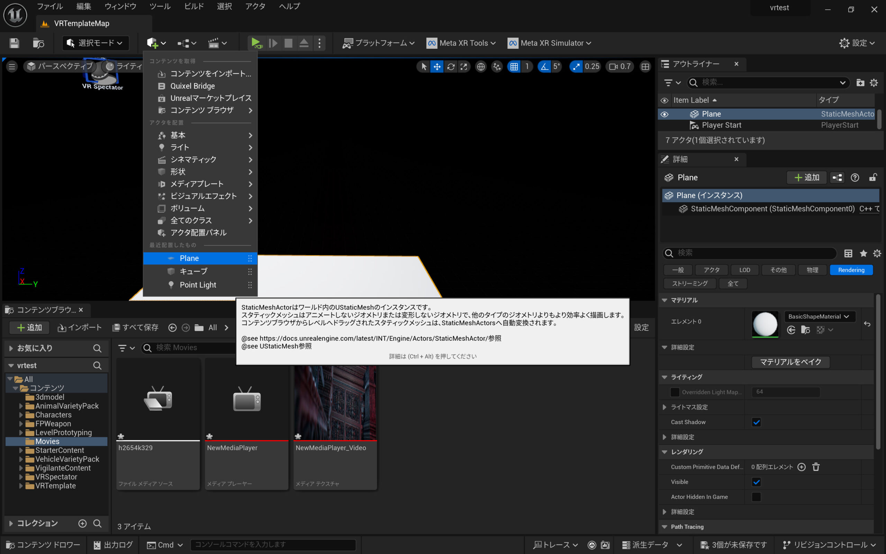Click the Save current level icon
The image size is (886, 554).
pyautogui.click(x=14, y=43)
